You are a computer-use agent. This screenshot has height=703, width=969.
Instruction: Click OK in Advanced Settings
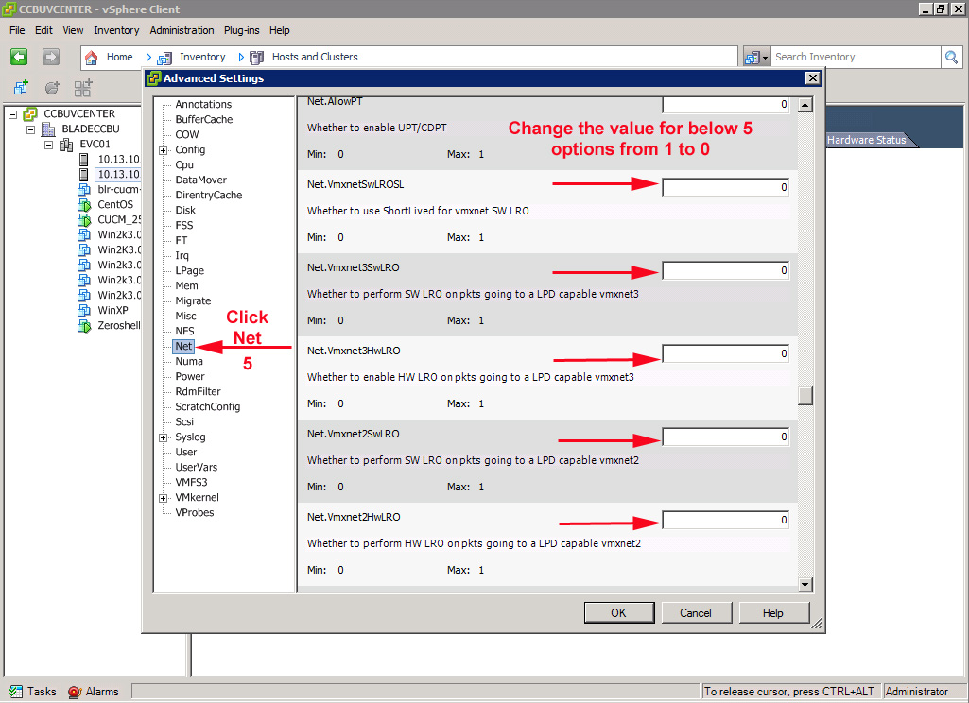click(x=618, y=613)
